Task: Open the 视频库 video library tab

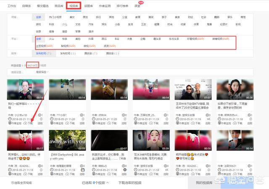Action: pyautogui.click(x=74, y=6)
